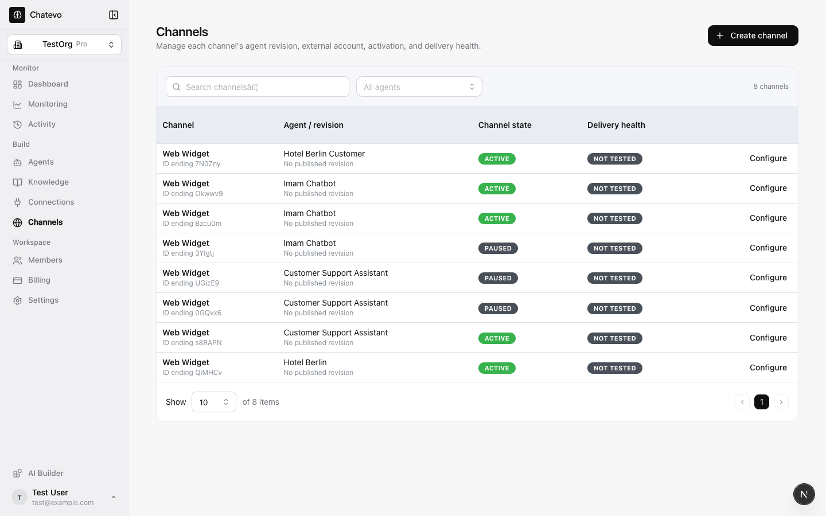Click the Channels globe icon
Viewport: 826px width, 516px height.
(18, 222)
